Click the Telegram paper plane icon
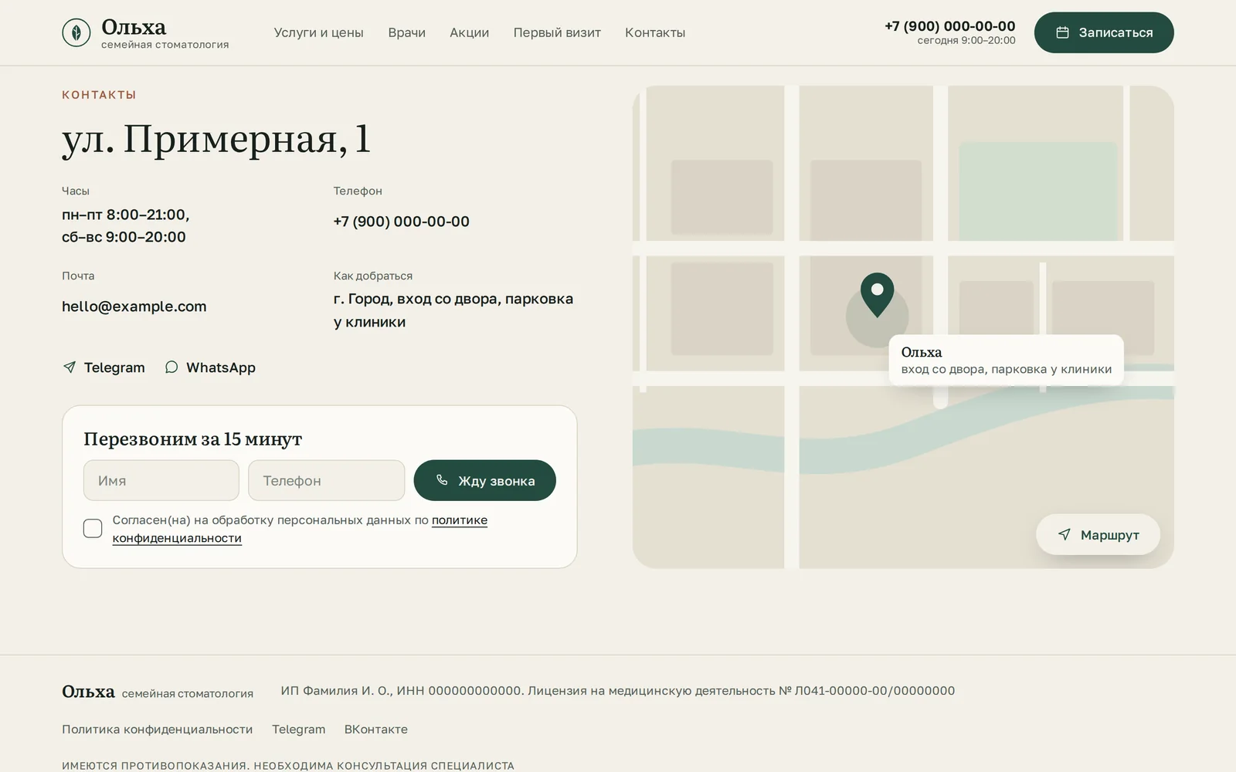The image size is (1236, 772). [x=70, y=367]
